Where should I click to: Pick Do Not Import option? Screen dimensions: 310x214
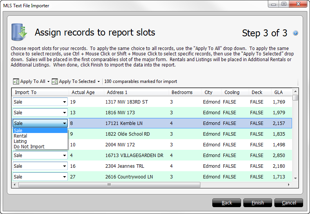29,147
